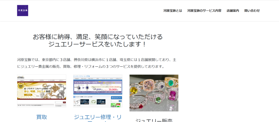Click the yellow gemstone ring in the photo
Viewport: 279px width, 122px height.
pyautogui.click(x=134, y=91)
